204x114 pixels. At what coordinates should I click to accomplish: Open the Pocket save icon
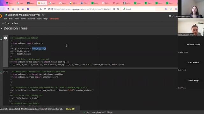166,9
